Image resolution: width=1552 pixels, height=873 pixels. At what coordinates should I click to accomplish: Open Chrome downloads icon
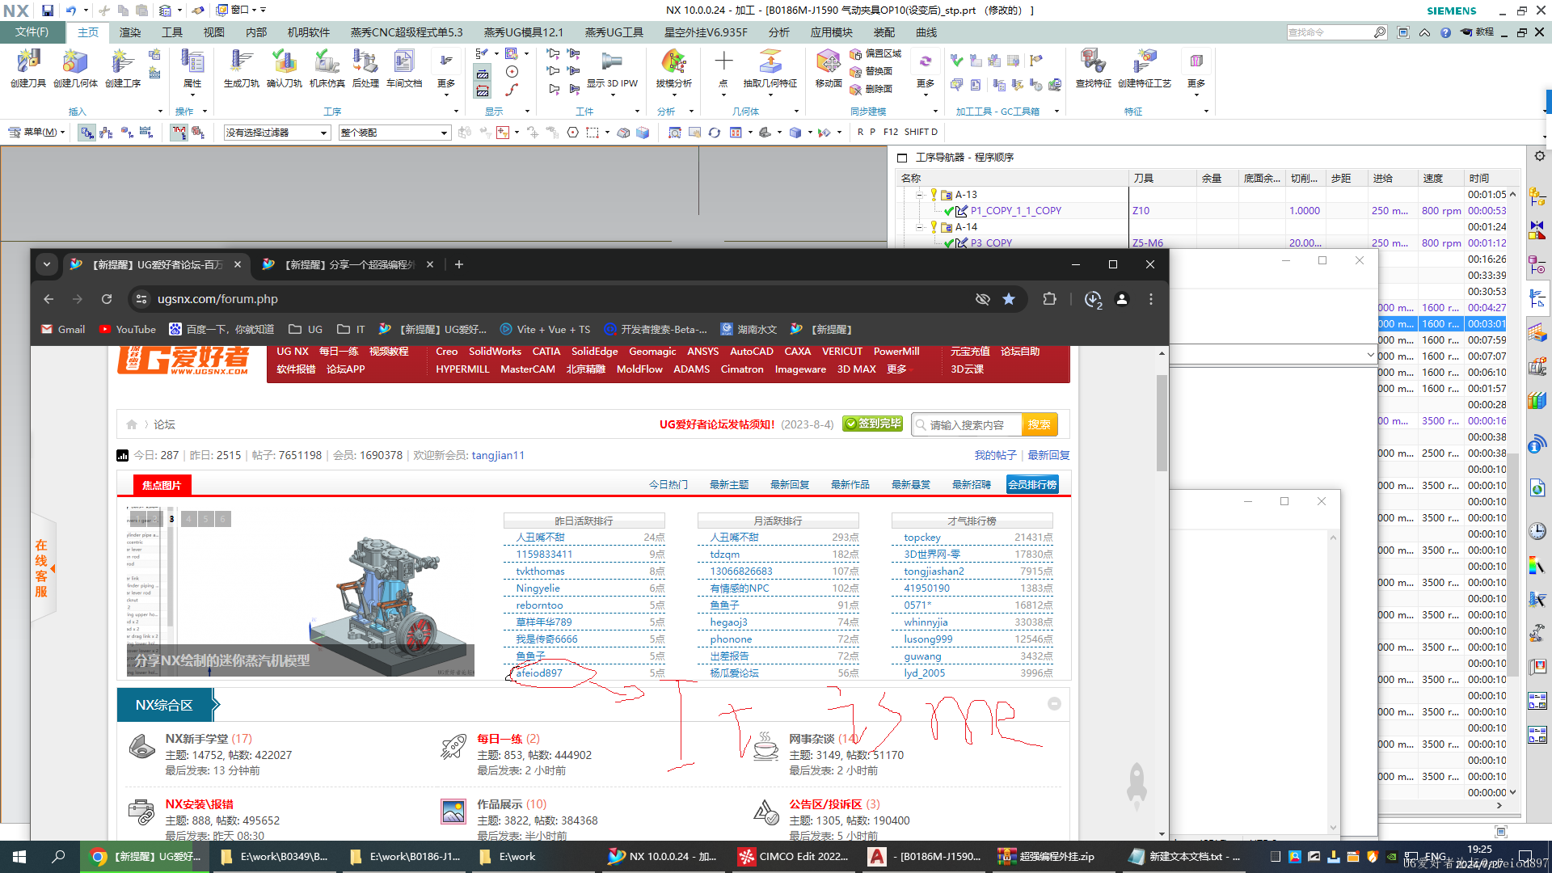click(x=1093, y=299)
